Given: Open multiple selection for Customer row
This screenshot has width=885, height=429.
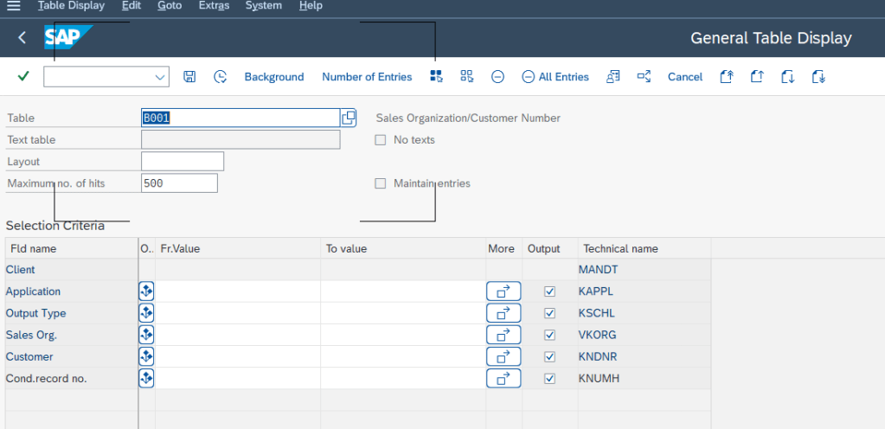Looking at the screenshot, I should [503, 356].
